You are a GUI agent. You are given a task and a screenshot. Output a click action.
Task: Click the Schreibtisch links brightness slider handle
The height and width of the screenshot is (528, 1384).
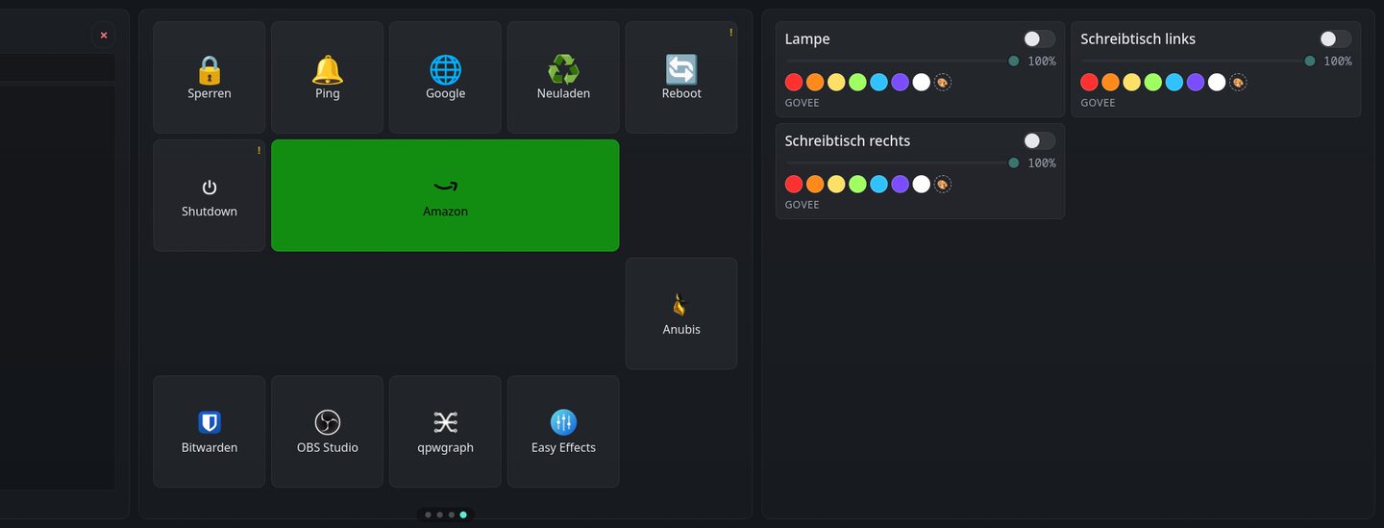pos(1309,61)
